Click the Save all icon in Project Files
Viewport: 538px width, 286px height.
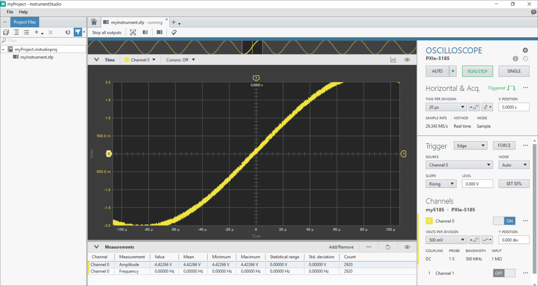6,32
